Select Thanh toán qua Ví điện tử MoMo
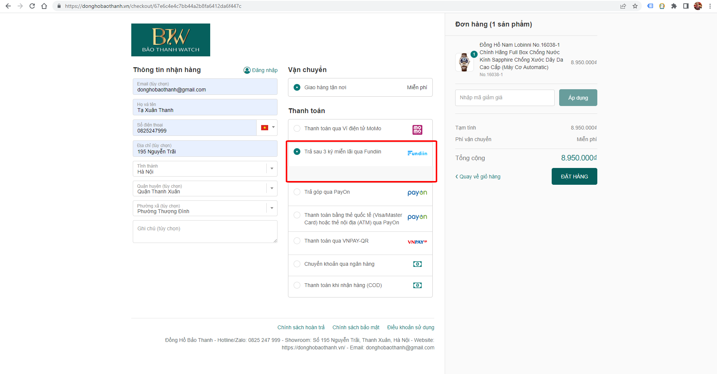717x374 pixels. (297, 128)
